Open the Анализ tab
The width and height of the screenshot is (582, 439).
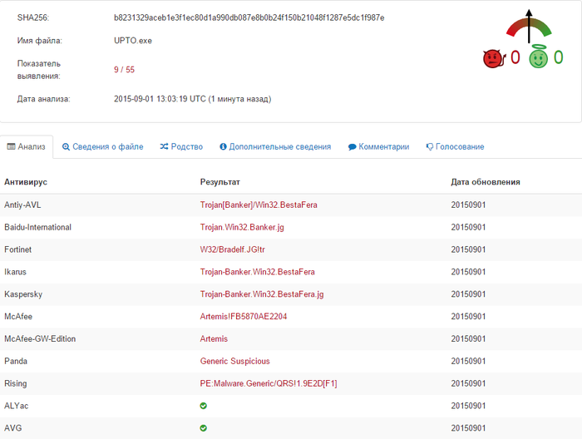point(27,146)
